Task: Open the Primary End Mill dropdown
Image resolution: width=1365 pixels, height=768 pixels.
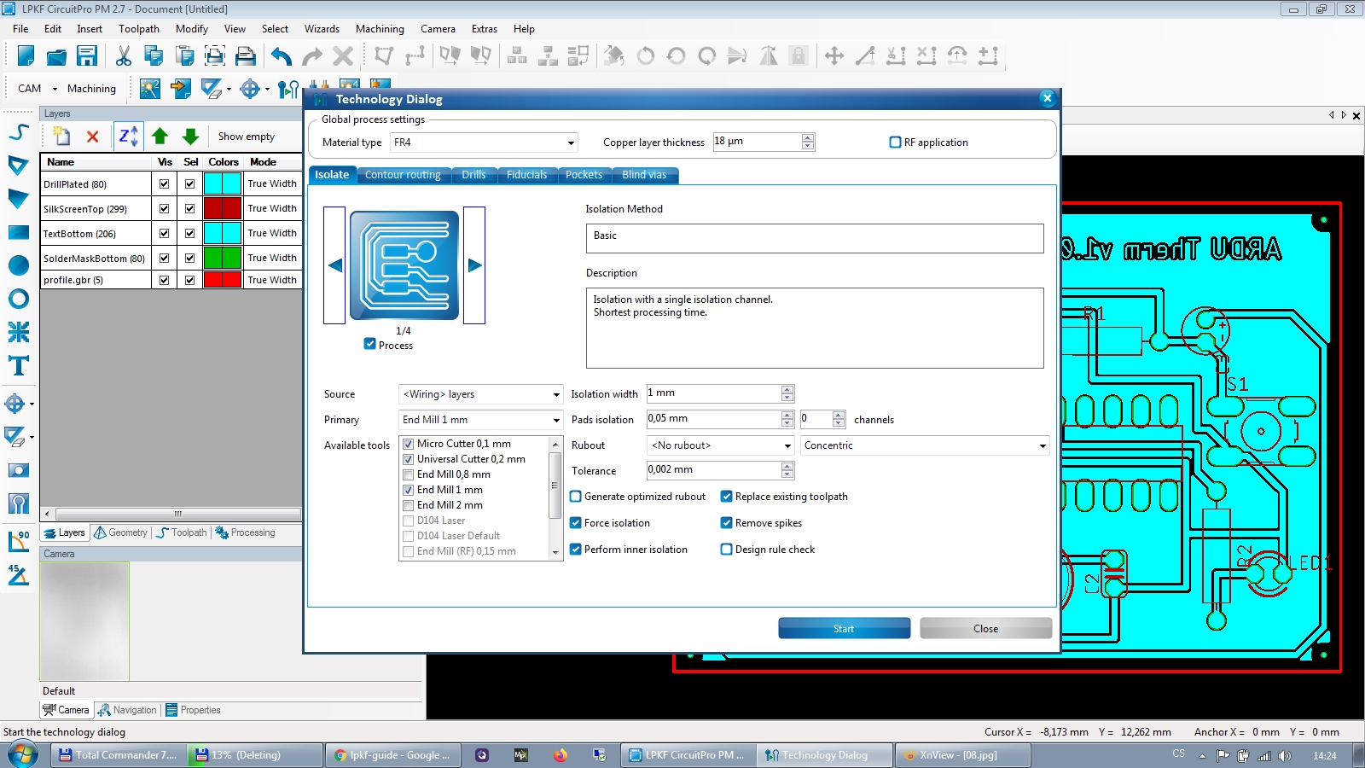Action: [556, 420]
